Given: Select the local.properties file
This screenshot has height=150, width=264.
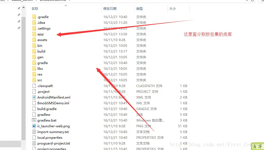Looking at the screenshot, I should point(50,138).
